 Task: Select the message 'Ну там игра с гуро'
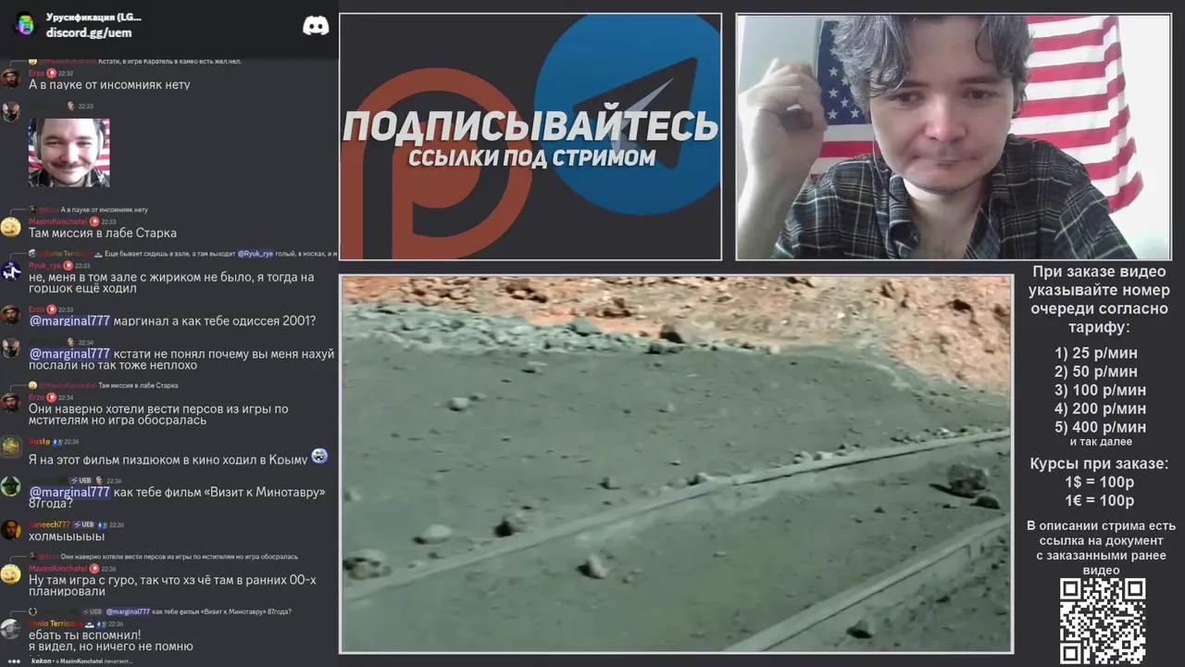click(x=172, y=585)
